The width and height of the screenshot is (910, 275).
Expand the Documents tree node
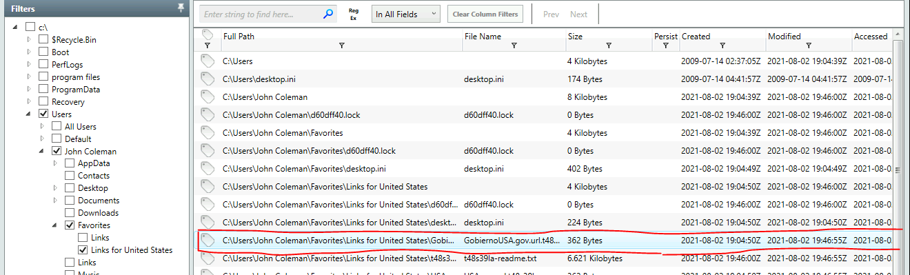coord(55,200)
